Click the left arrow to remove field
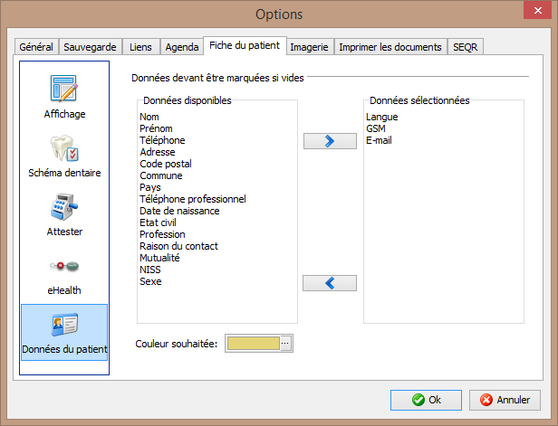558x426 pixels. point(329,283)
